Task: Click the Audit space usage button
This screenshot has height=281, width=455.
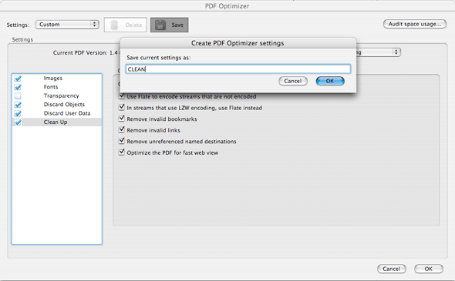Action: (x=415, y=24)
